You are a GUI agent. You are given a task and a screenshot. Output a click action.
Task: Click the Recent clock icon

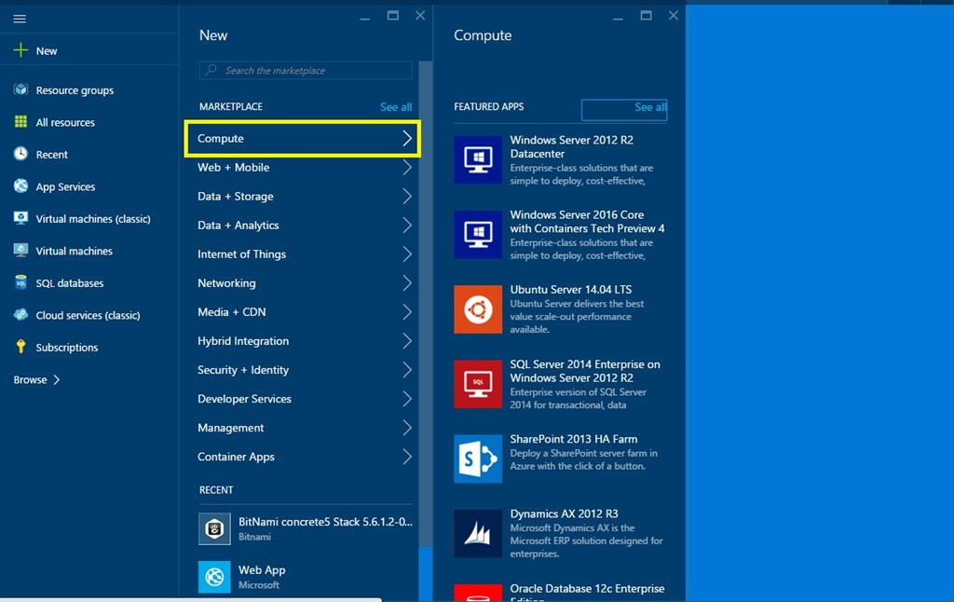[x=20, y=154]
